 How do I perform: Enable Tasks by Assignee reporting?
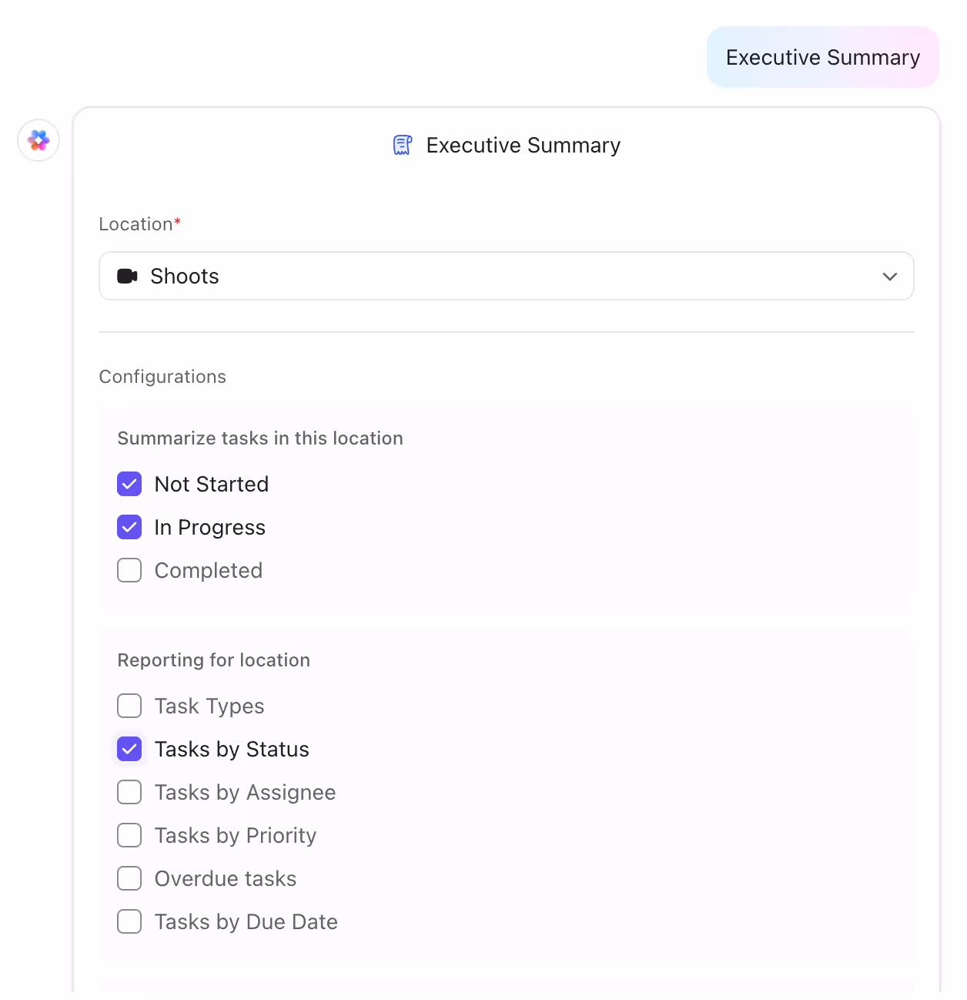point(129,792)
